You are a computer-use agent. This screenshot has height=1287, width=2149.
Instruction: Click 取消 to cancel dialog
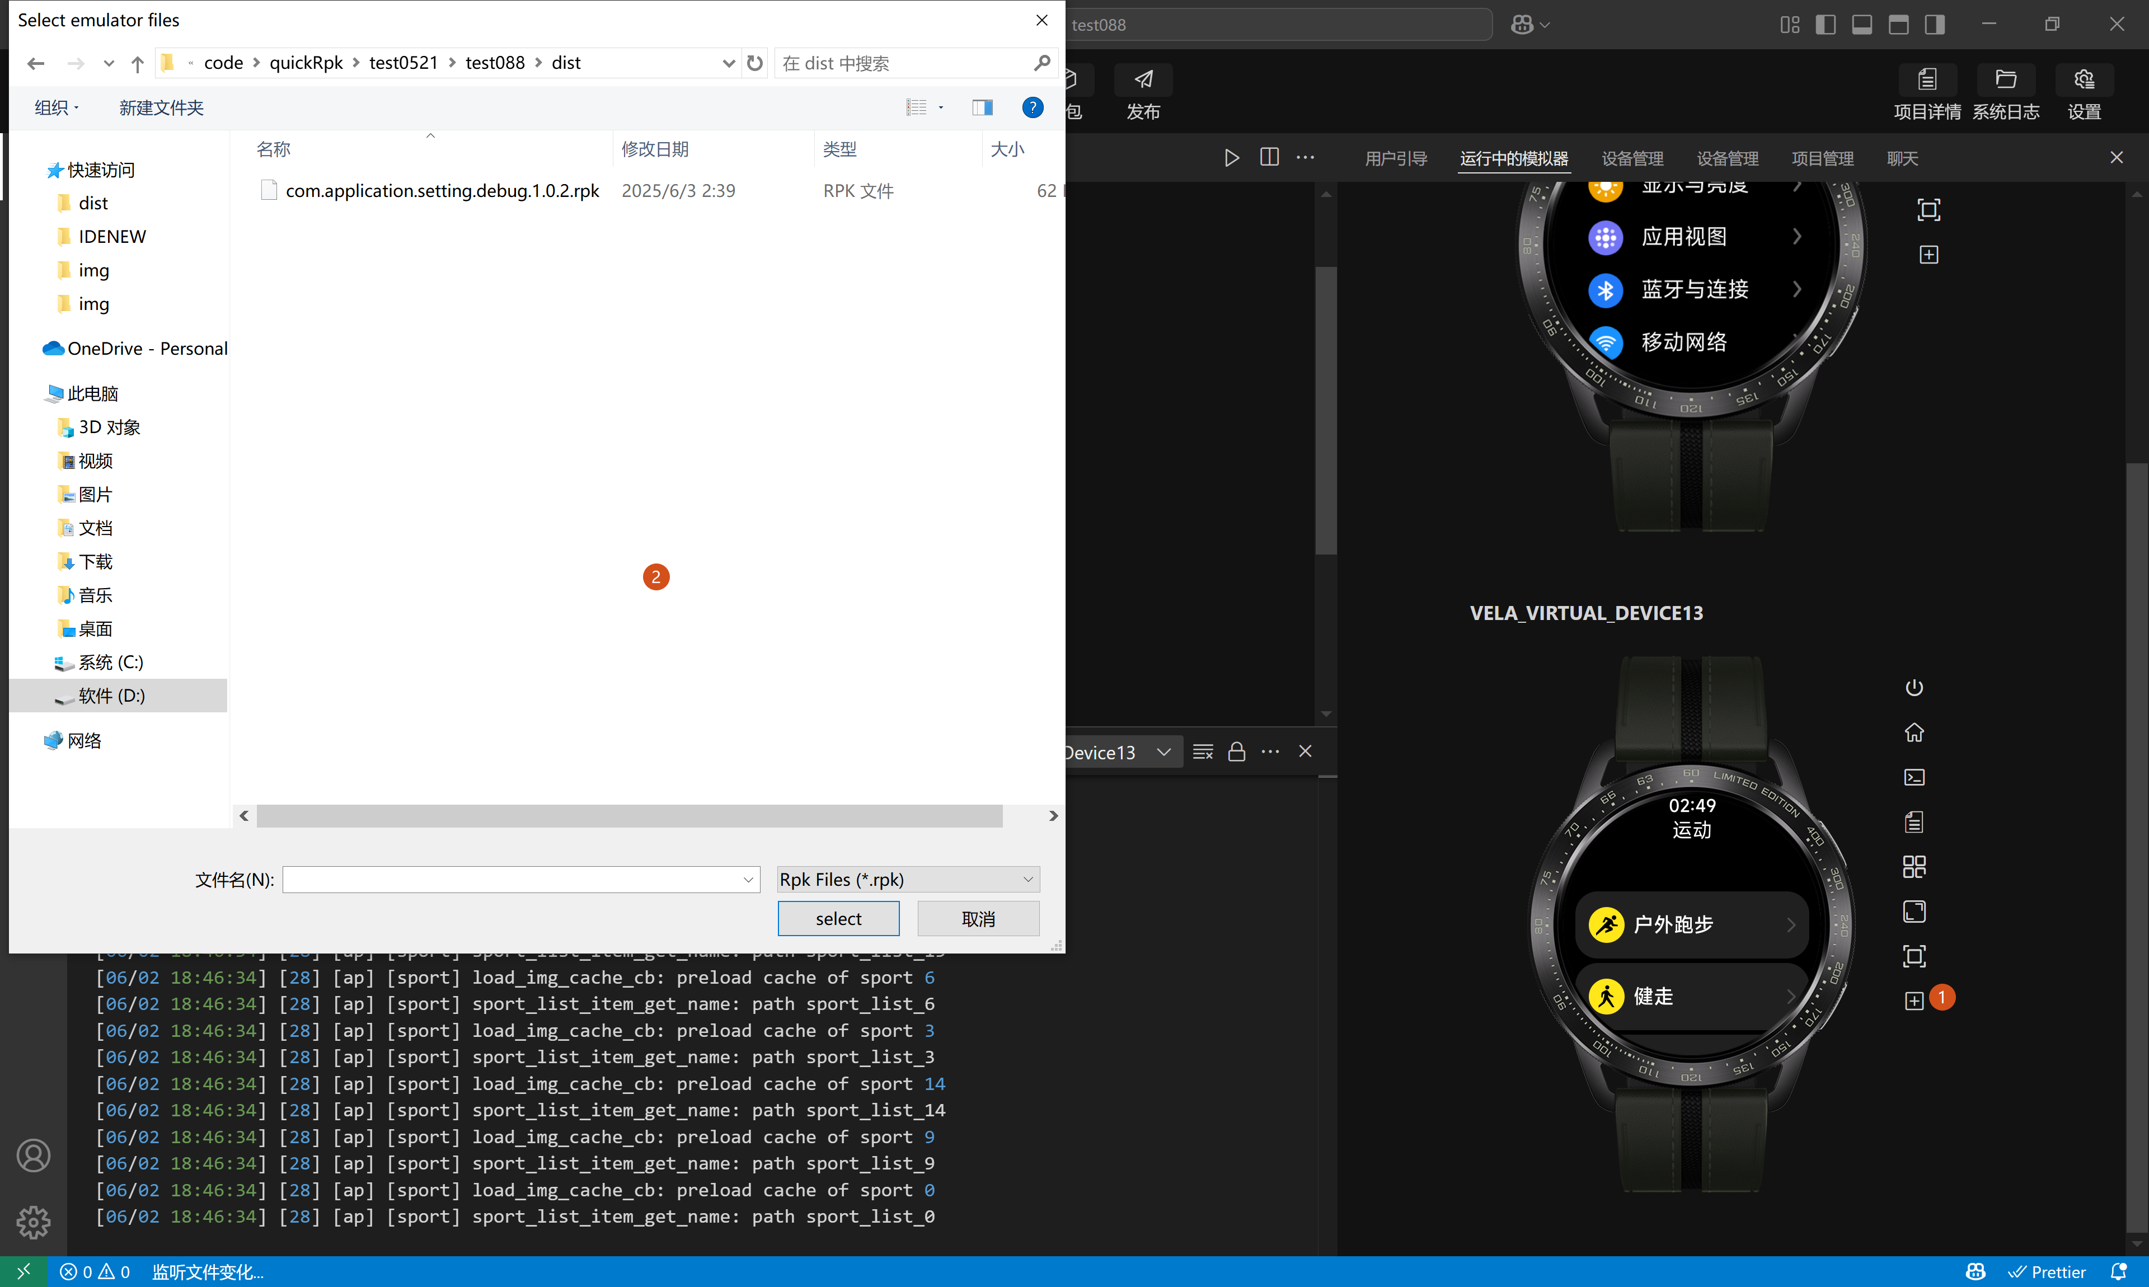[x=978, y=918]
